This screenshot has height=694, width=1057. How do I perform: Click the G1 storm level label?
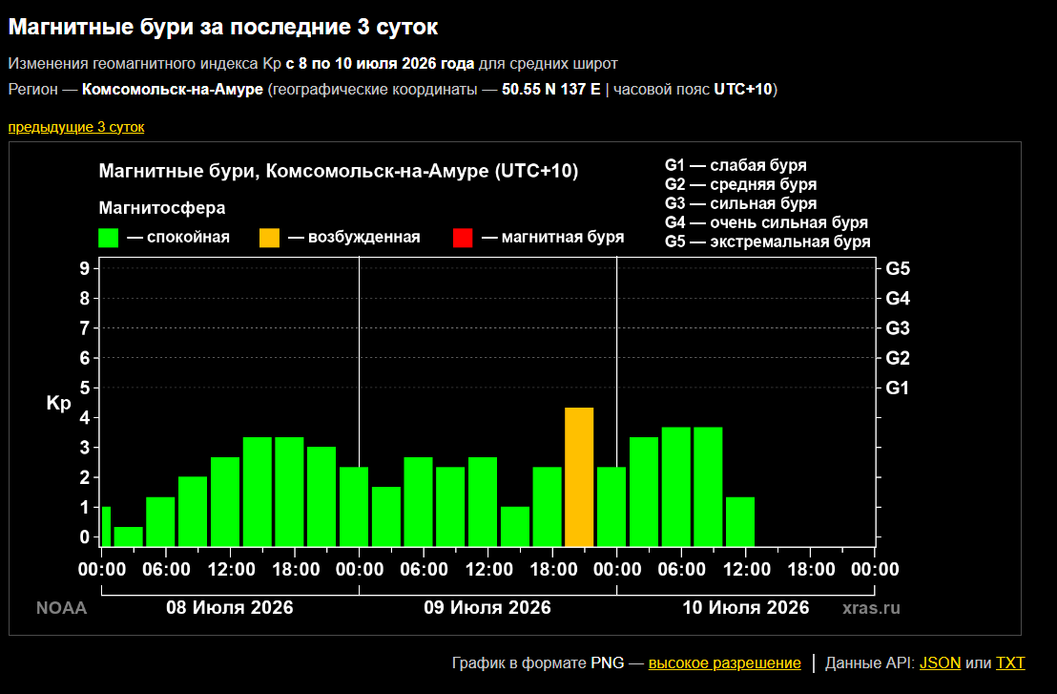(898, 388)
